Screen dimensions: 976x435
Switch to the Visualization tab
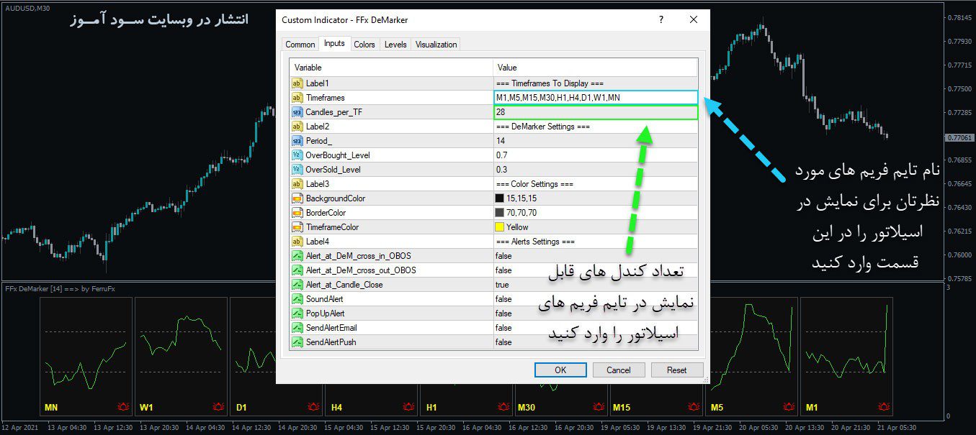[x=436, y=45]
